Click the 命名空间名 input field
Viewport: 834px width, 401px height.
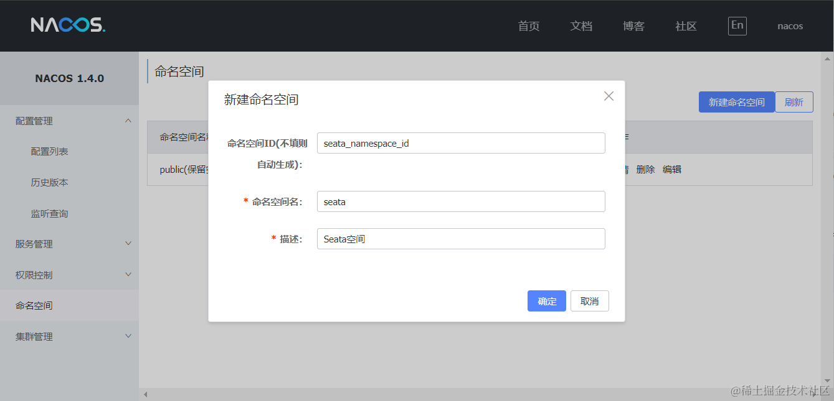461,201
